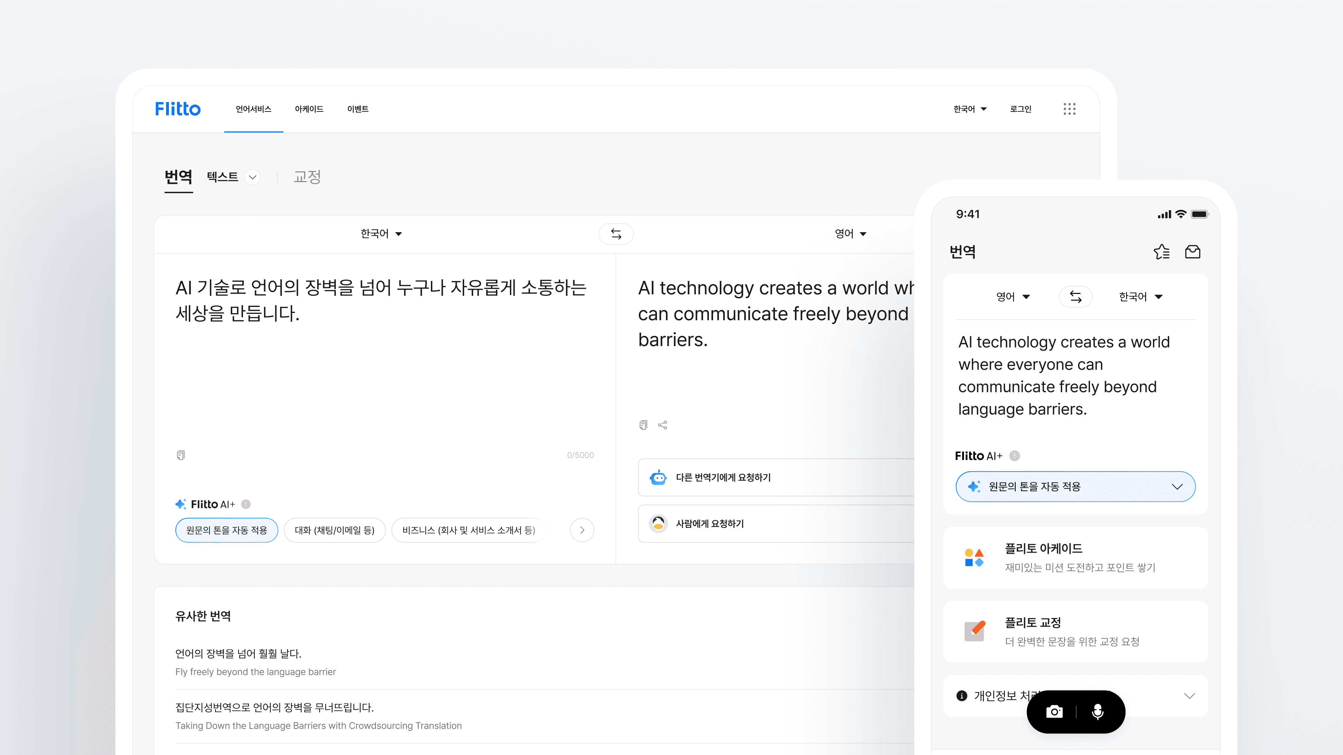Share the English translation result
This screenshot has width=1343, height=755.
pos(663,425)
